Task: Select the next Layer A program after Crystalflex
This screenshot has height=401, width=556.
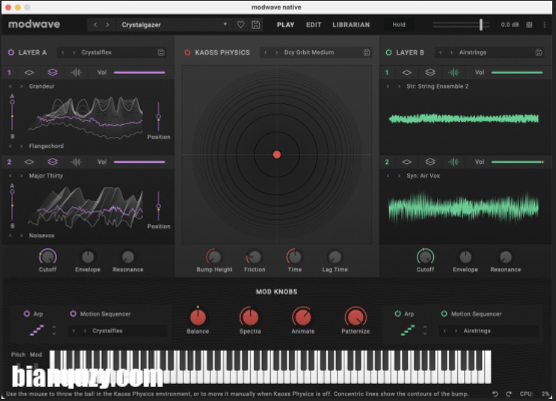Action: coord(74,52)
